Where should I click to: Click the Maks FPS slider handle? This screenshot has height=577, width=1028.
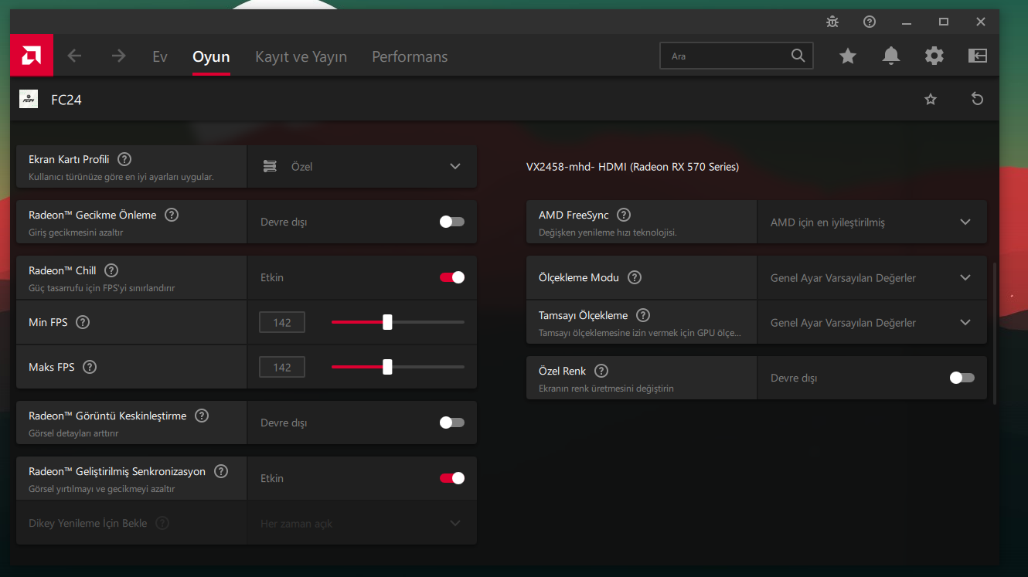[x=387, y=367]
